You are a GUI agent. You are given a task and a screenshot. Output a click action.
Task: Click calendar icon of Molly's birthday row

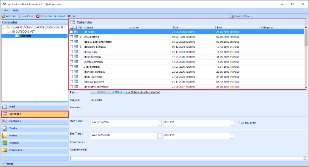point(76,76)
